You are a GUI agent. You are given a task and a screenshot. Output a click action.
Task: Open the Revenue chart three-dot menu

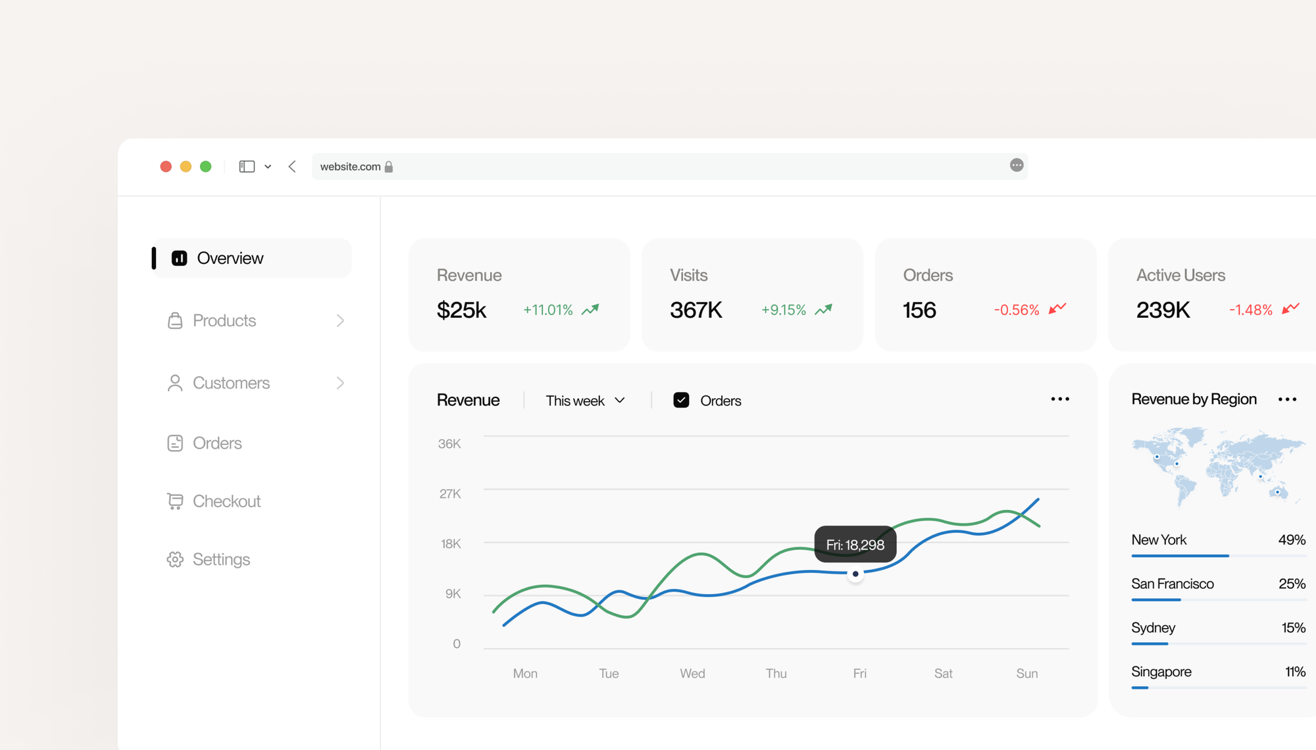pos(1060,399)
